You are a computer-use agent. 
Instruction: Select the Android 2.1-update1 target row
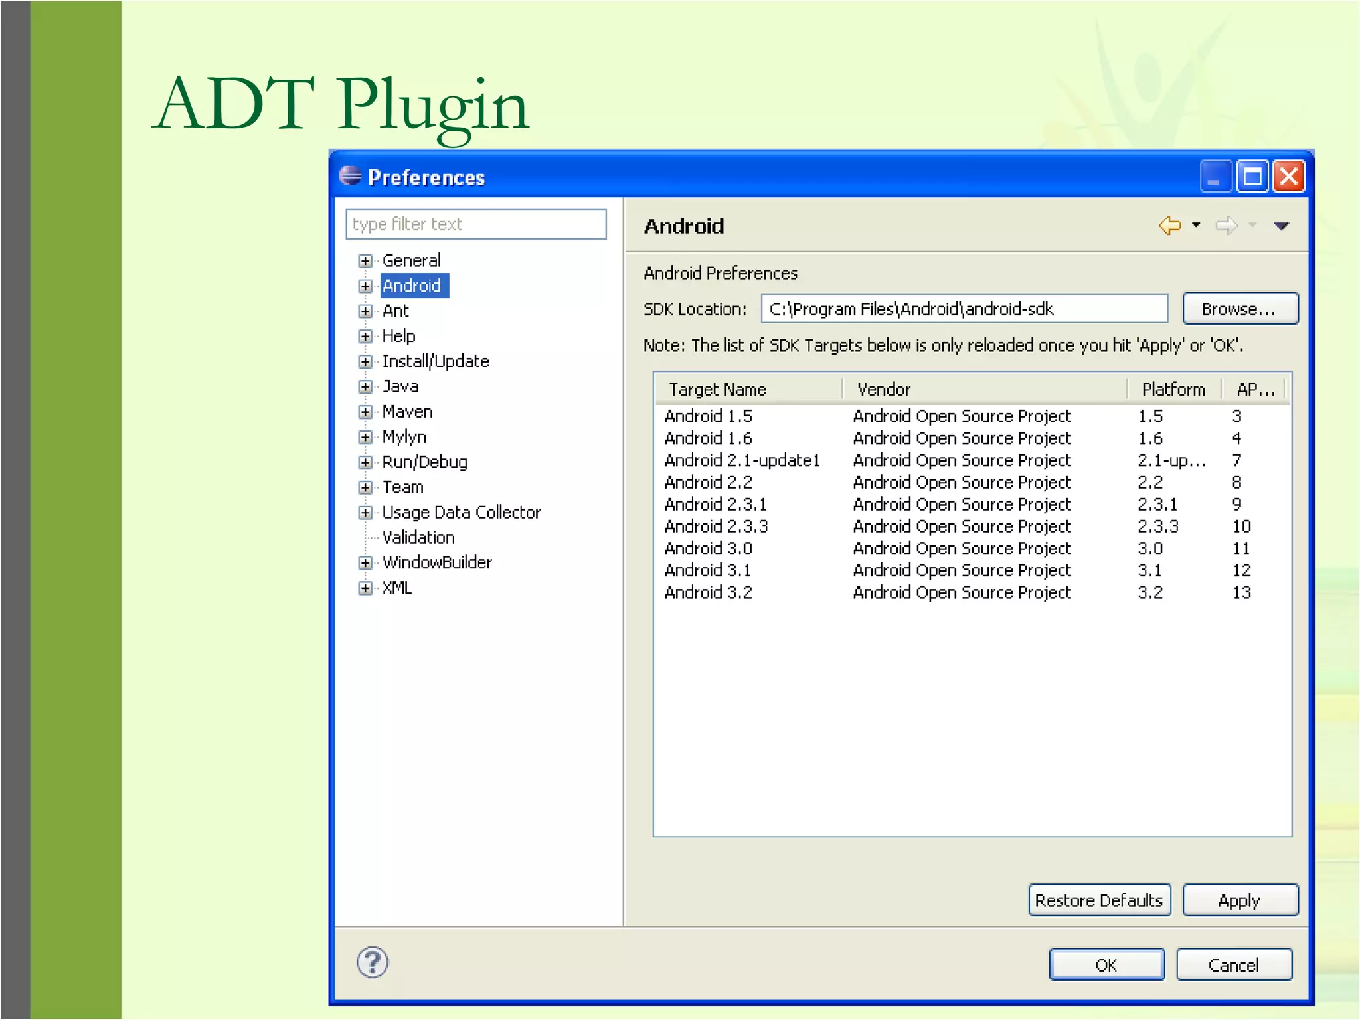972,460
